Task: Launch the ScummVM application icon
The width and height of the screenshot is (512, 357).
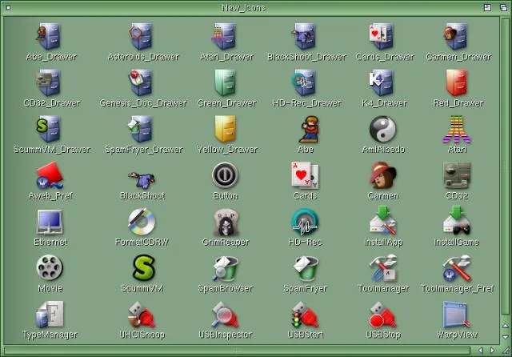Action: pyautogui.click(x=142, y=268)
